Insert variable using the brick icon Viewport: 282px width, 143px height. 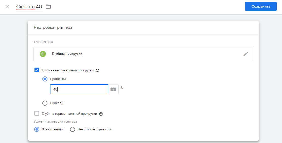[x=113, y=89]
